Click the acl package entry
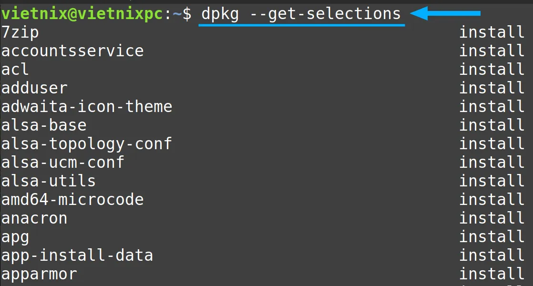This screenshot has width=533, height=286. tap(15, 70)
